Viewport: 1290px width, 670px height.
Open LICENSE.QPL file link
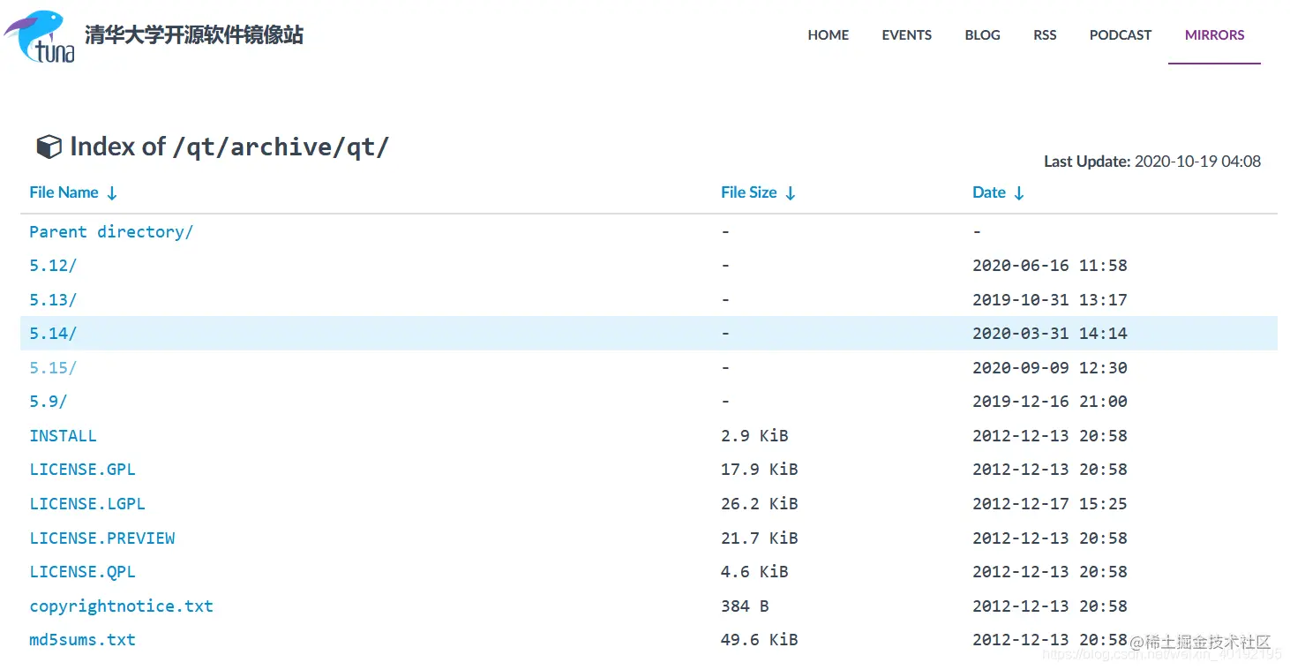(x=82, y=572)
